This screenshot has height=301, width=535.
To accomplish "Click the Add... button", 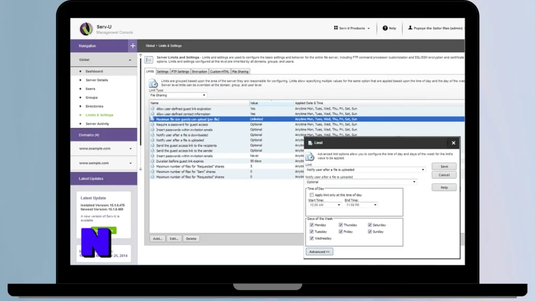I will pos(157,238).
